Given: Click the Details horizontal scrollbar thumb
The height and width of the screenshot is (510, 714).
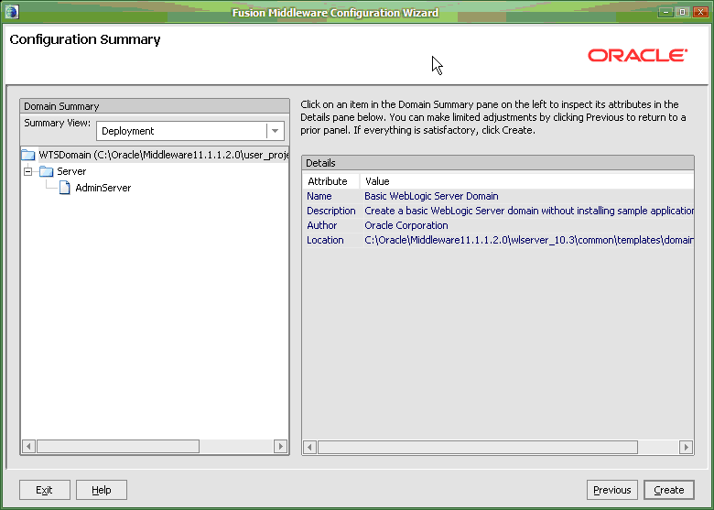Looking at the screenshot, I should click(478, 447).
